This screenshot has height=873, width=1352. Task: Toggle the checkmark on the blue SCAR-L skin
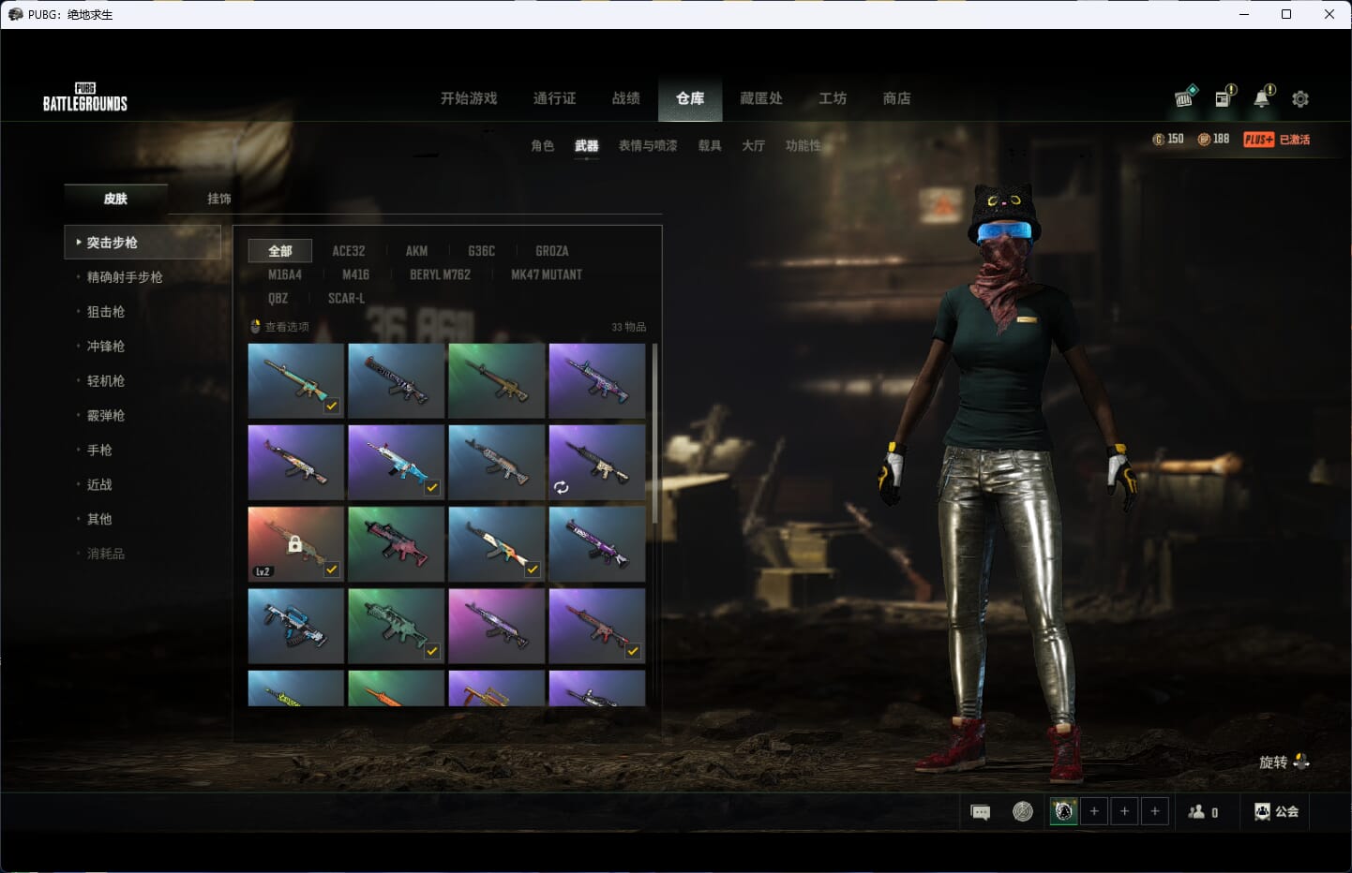[x=432, y=488]
